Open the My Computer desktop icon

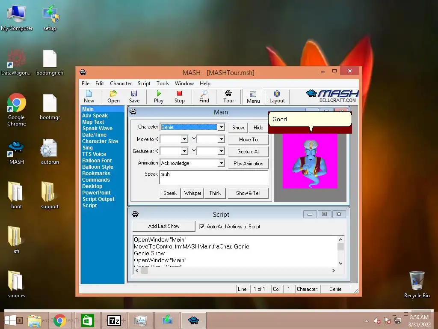(x=17, y=18)
